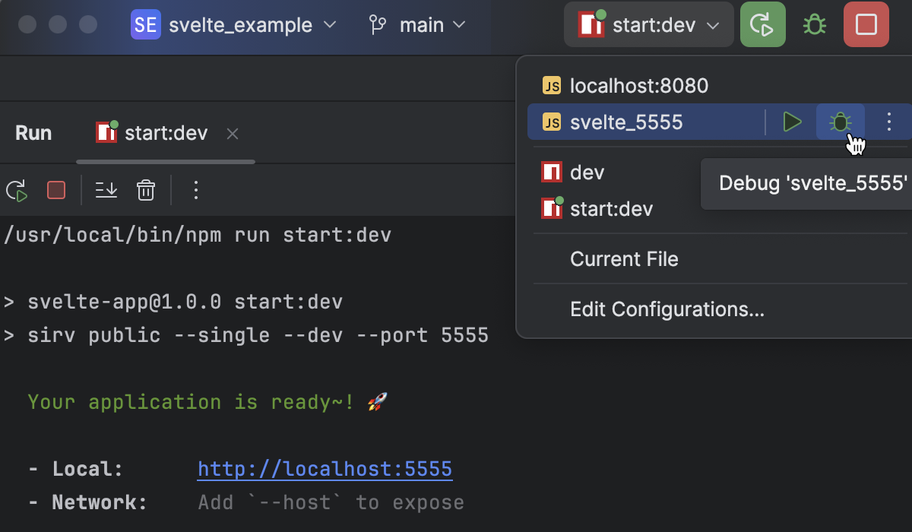Select Current File in the configurations menu
The width and height of the screenshot is (912, 532).
click(624, 259)
